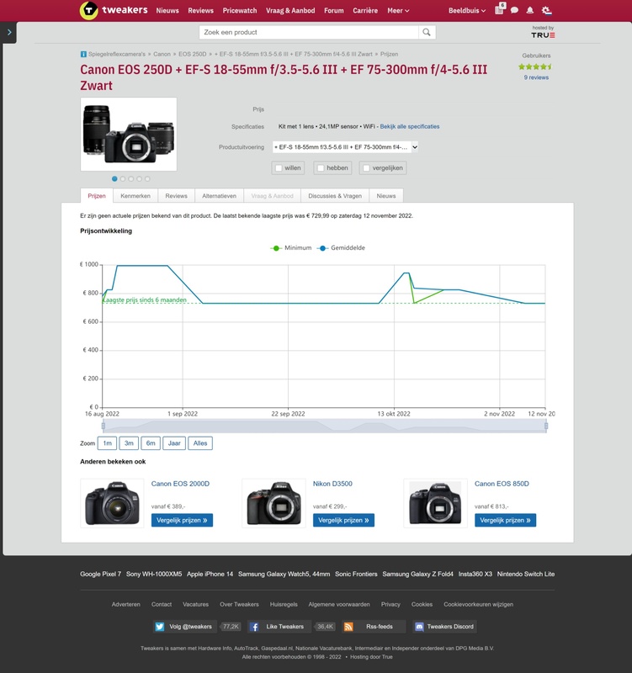
Task: Select the fifth image carousel dot
Action: click(147, 179)
